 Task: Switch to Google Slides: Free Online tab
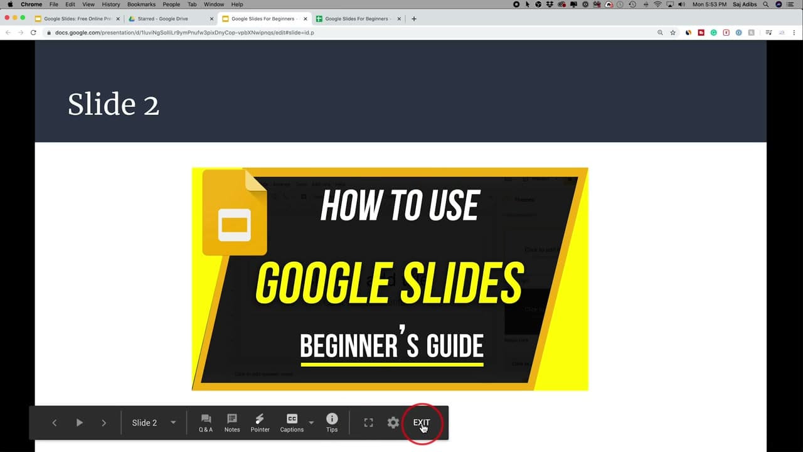point(78,19)
